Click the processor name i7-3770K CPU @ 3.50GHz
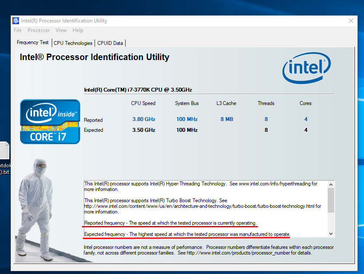 click(x=138, y=90)
